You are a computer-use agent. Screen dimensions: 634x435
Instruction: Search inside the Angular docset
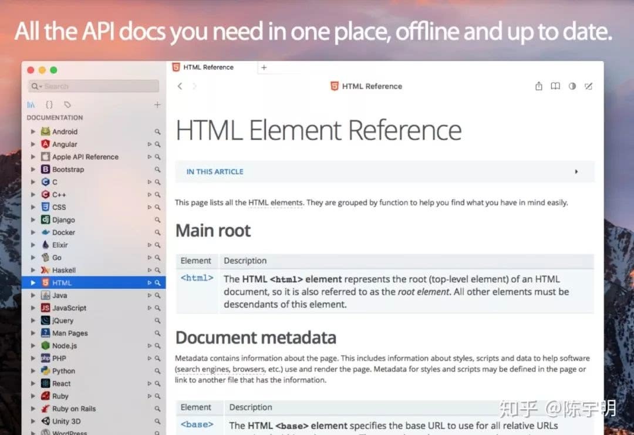pyautogui.click(x=157, y=144)
